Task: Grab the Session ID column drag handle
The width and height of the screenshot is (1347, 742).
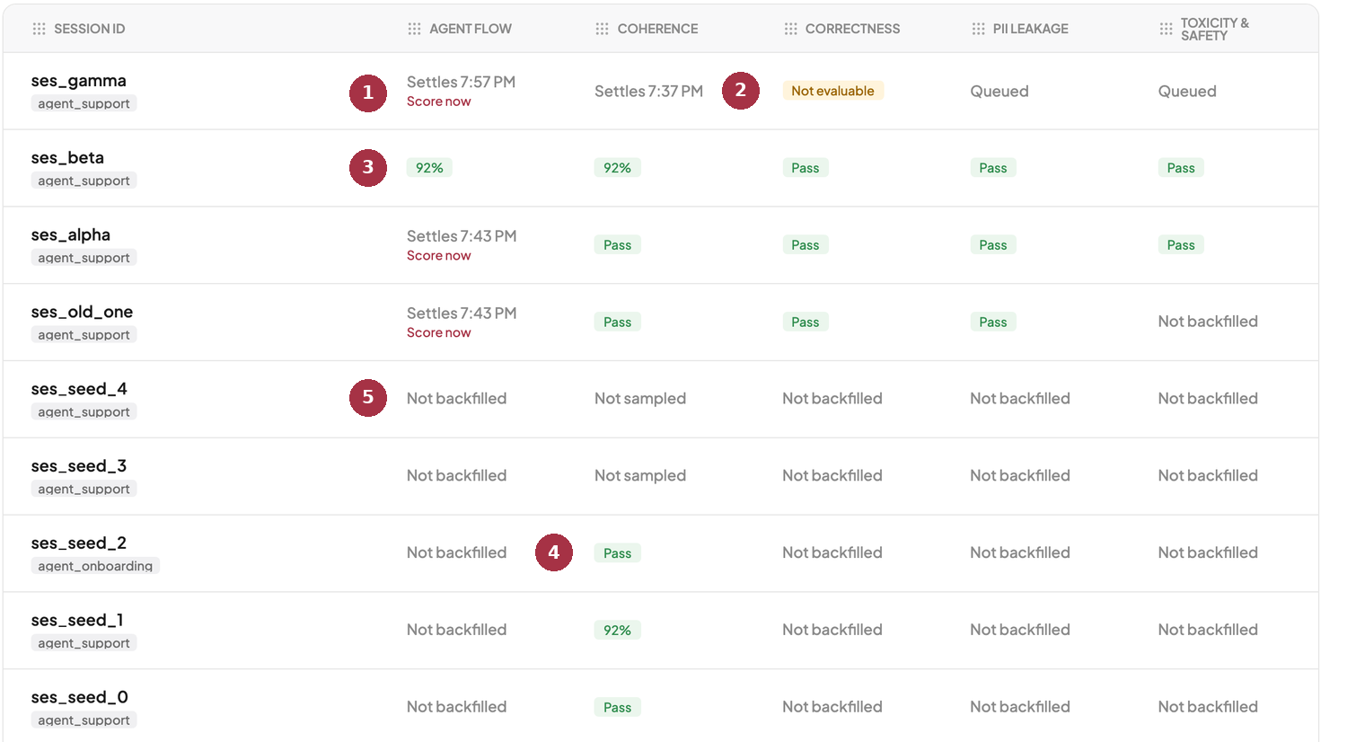Action: tap(39, 29)
